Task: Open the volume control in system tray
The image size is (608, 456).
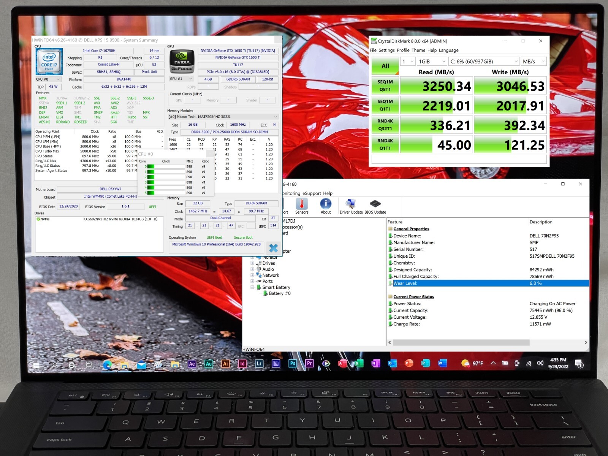Action: [x=540, y=363]
